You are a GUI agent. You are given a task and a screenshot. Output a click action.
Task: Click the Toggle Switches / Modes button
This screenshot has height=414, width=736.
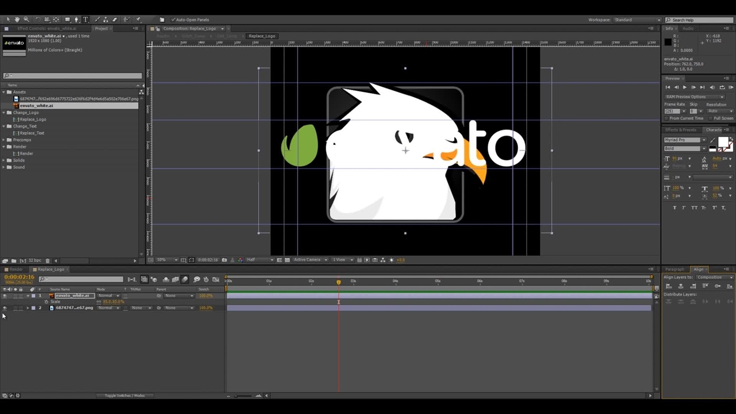point(124,396)
